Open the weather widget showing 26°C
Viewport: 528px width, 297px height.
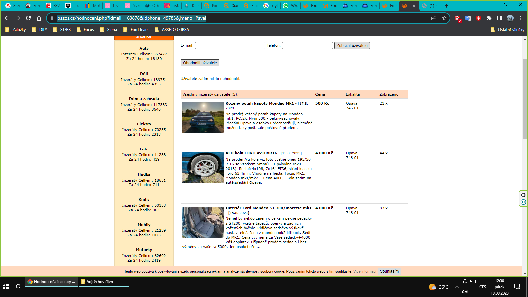[439, 287]
